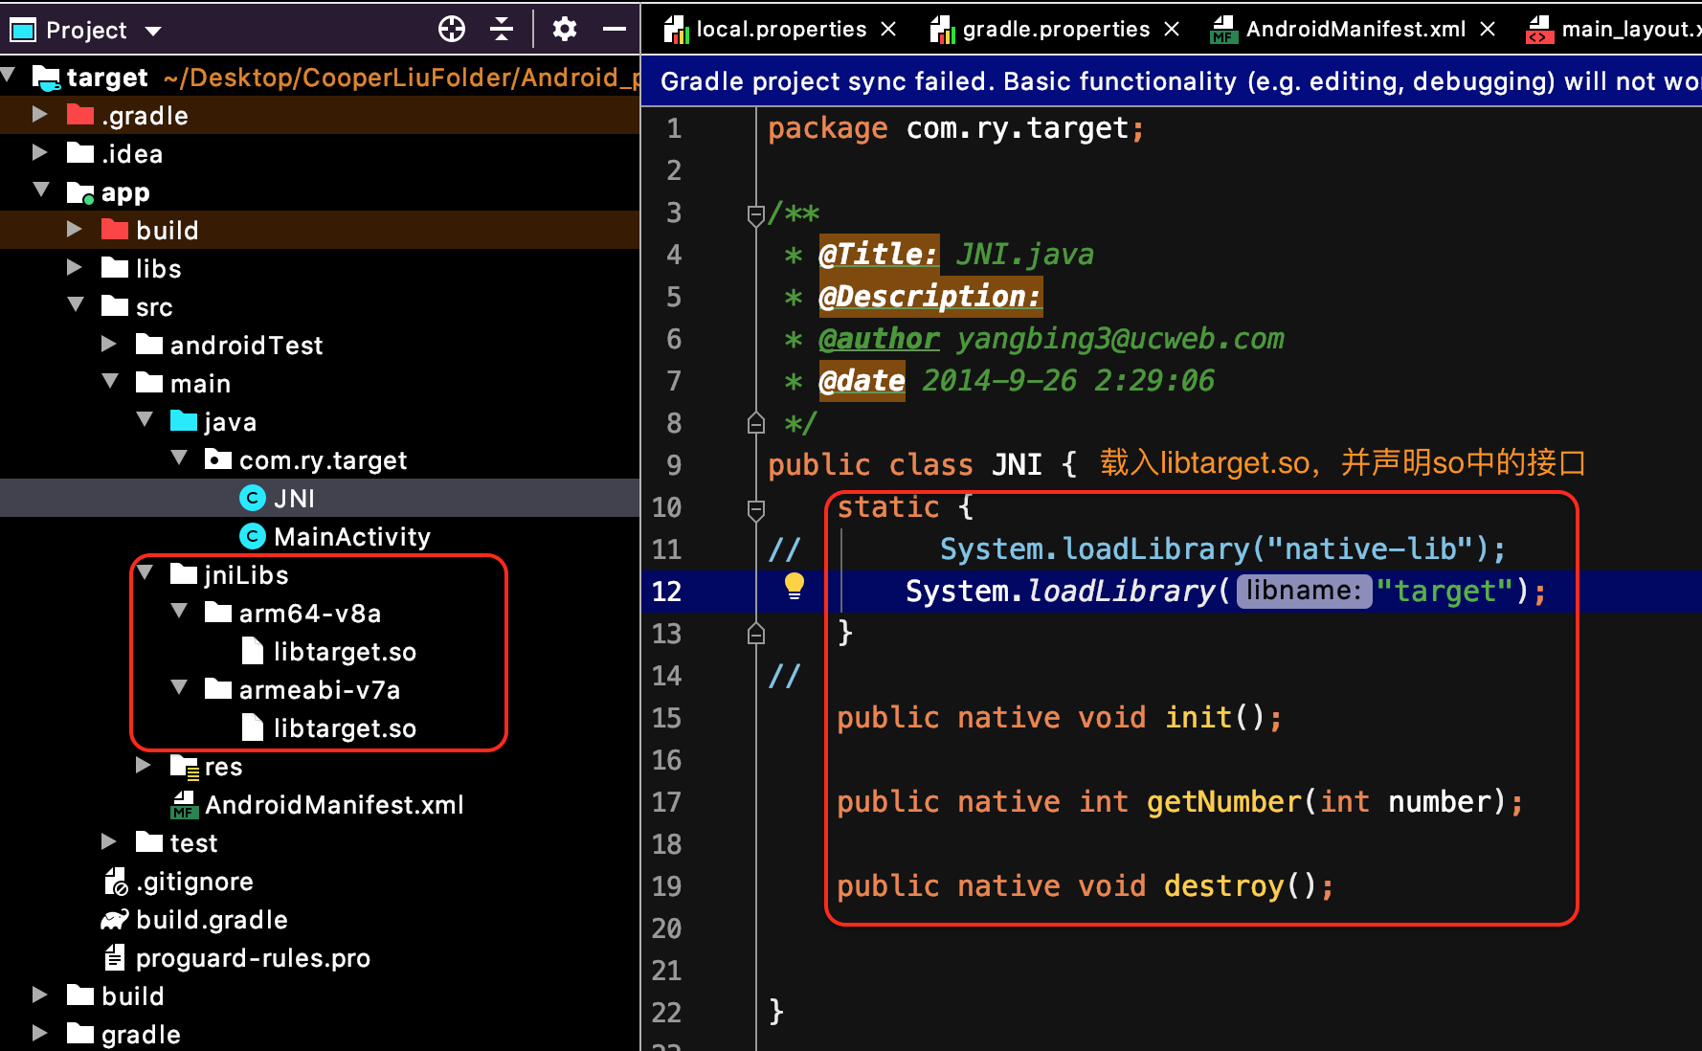Switch to the main_layout tab
This screenshot has height=1051, width=1702.
1614,30
